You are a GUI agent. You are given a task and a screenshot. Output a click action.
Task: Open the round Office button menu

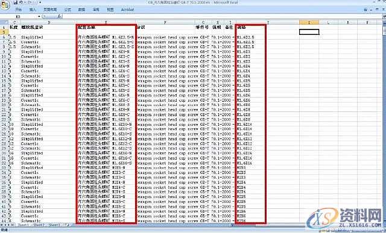coord(5,5)
